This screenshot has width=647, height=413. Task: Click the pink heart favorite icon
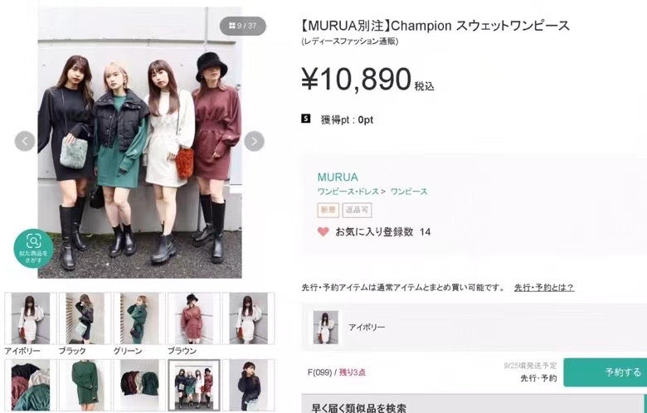(323, 232)
